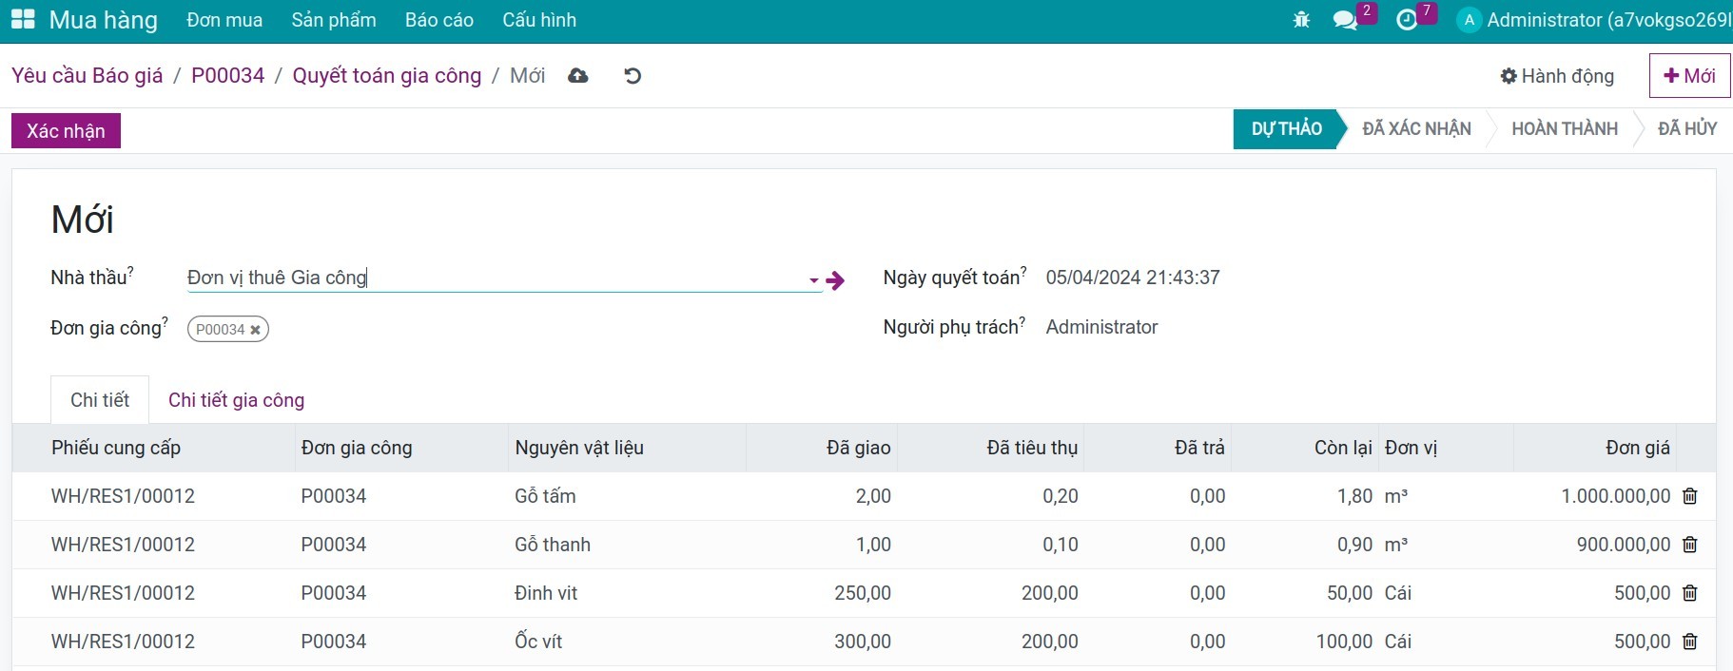This screenshot has width=1733, height=671.
Task: Delete the Đinh vít row
Action: tap(1690, 593)
